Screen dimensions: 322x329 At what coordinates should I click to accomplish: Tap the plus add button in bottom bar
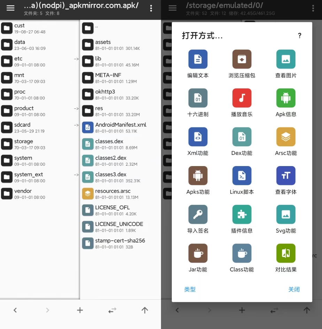80,310
